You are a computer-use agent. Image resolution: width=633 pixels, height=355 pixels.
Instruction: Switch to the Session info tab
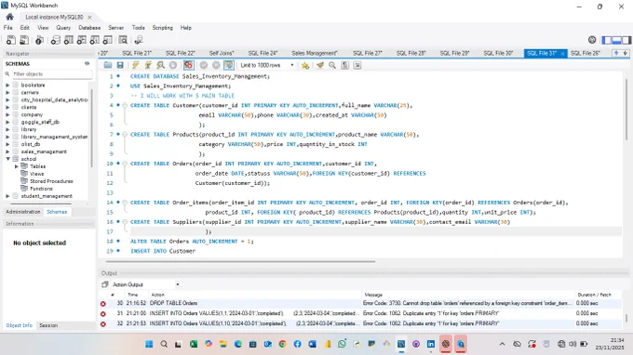click(x=48, y=325)
